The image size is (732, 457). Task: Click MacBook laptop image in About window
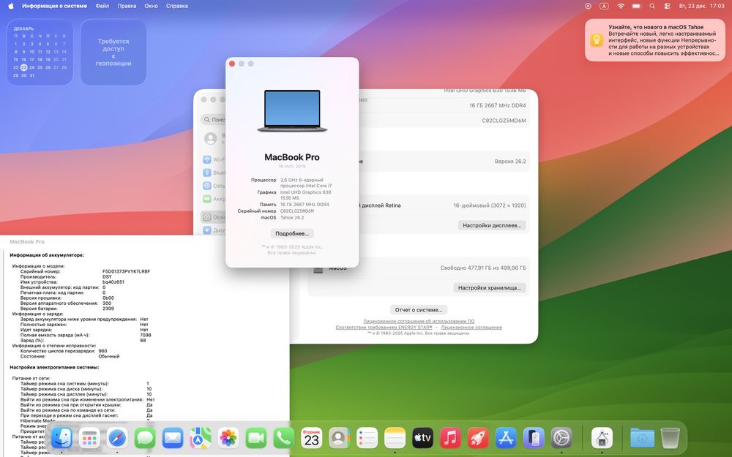(292, 111)
